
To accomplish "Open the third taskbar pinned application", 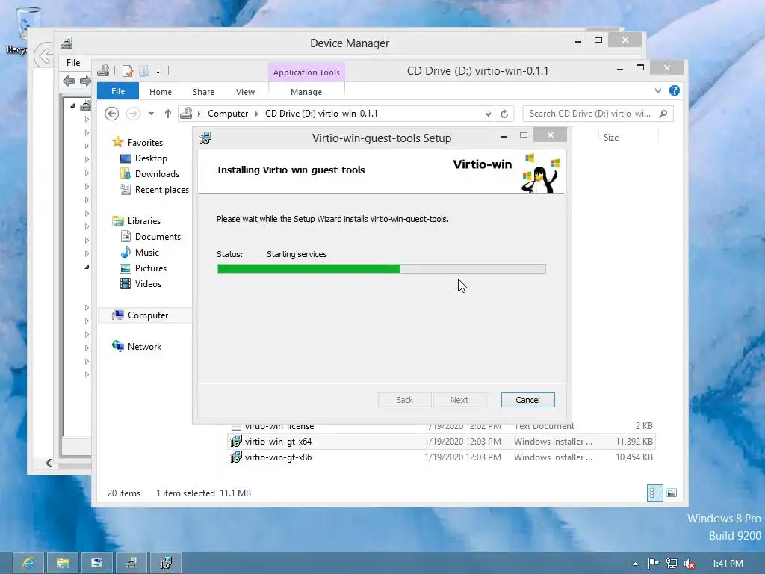I will pyautogui.click(x=96, y=564).
